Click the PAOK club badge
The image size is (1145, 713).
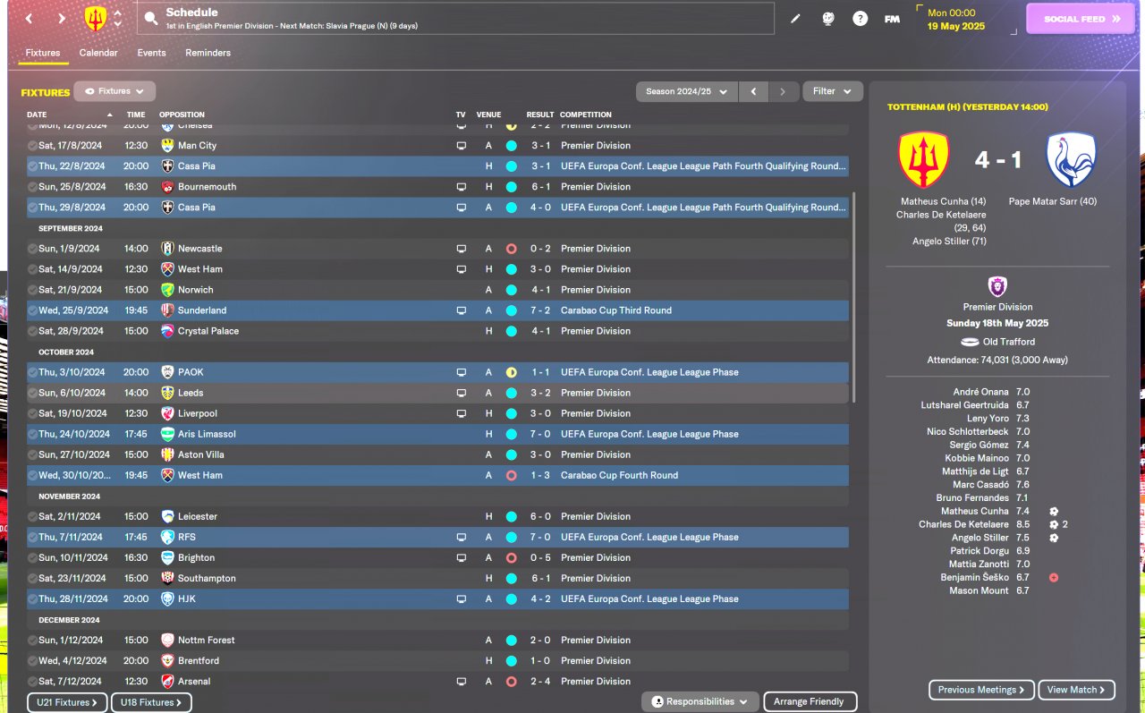coord(167,372)
